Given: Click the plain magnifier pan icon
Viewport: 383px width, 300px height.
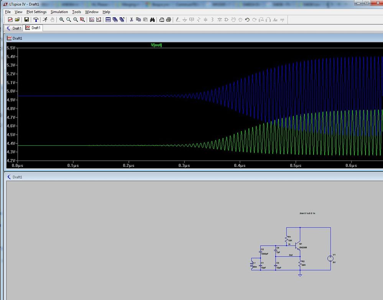Looking at the screenshot, I should click(69, 20).
